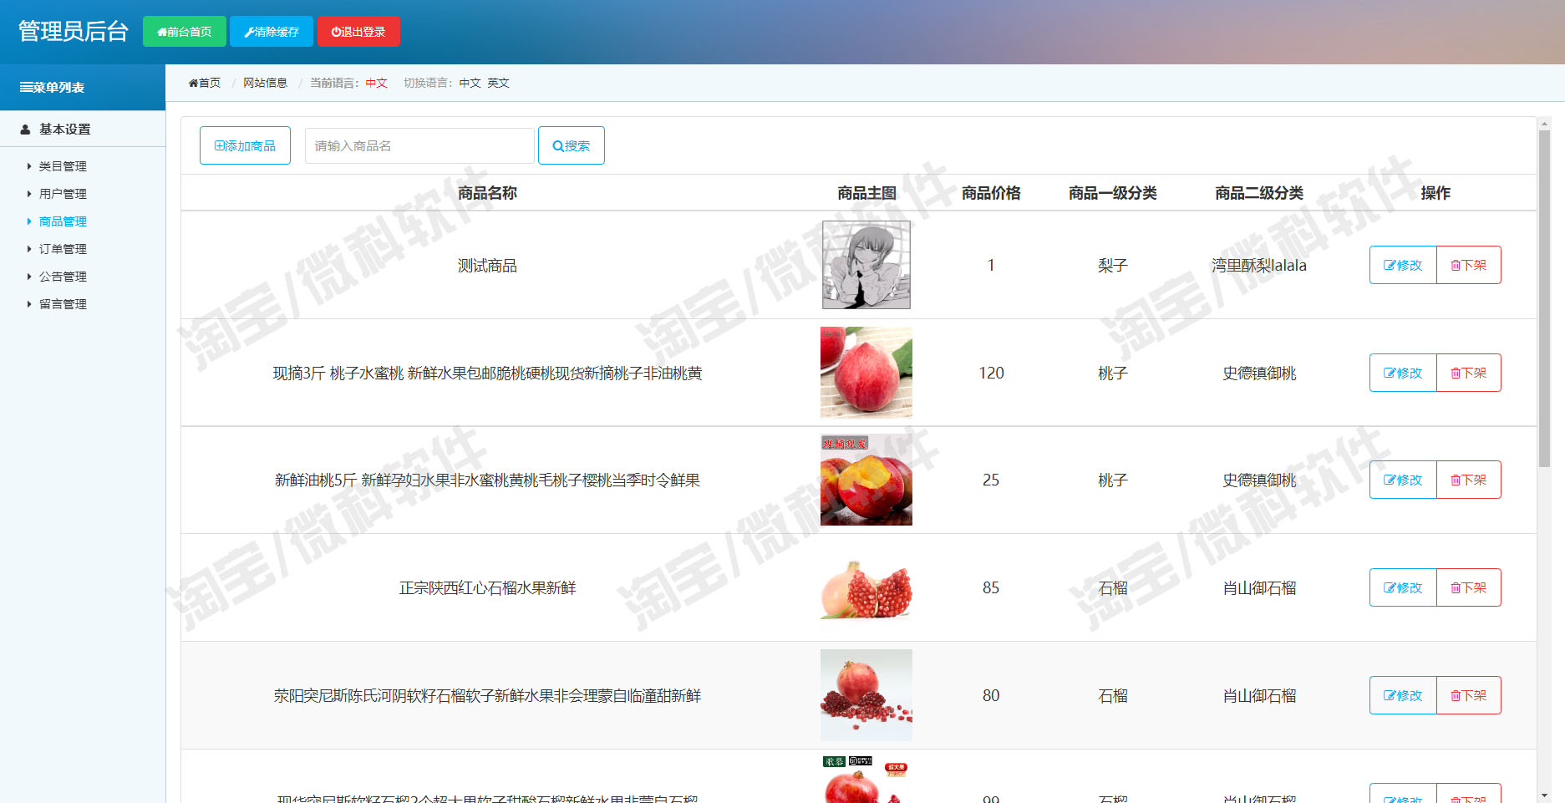Click 下架 for 现摘3斤 桃子水蜜桃 product

tap(1469, 373)
